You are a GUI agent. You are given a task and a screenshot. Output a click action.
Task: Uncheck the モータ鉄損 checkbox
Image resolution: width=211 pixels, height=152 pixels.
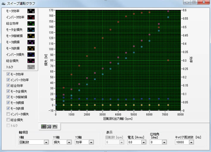(8, 108)
